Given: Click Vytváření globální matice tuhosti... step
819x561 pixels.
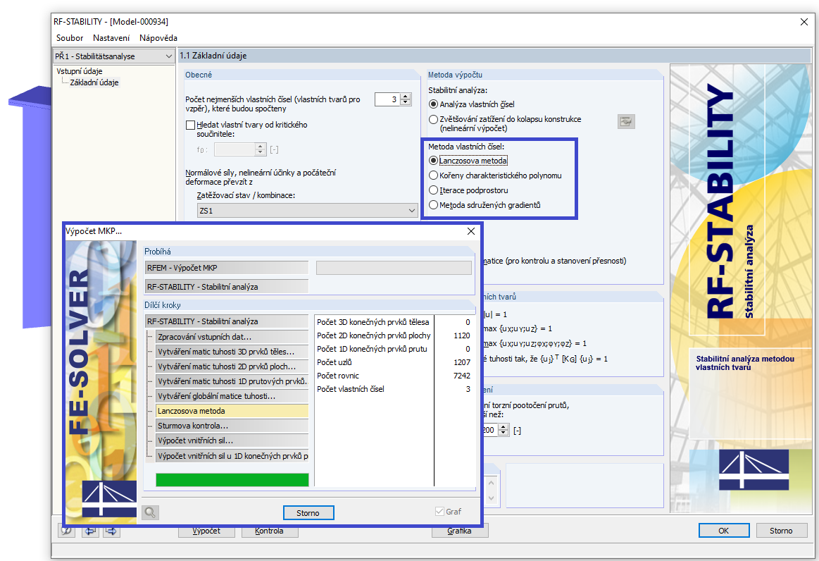Looking at the screenshot, I should tap(232, 396).
